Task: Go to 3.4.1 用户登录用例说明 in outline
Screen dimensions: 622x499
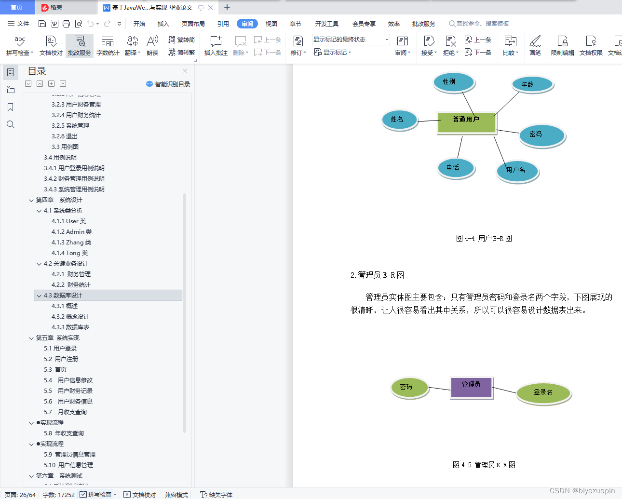Action: coord(74,168)
